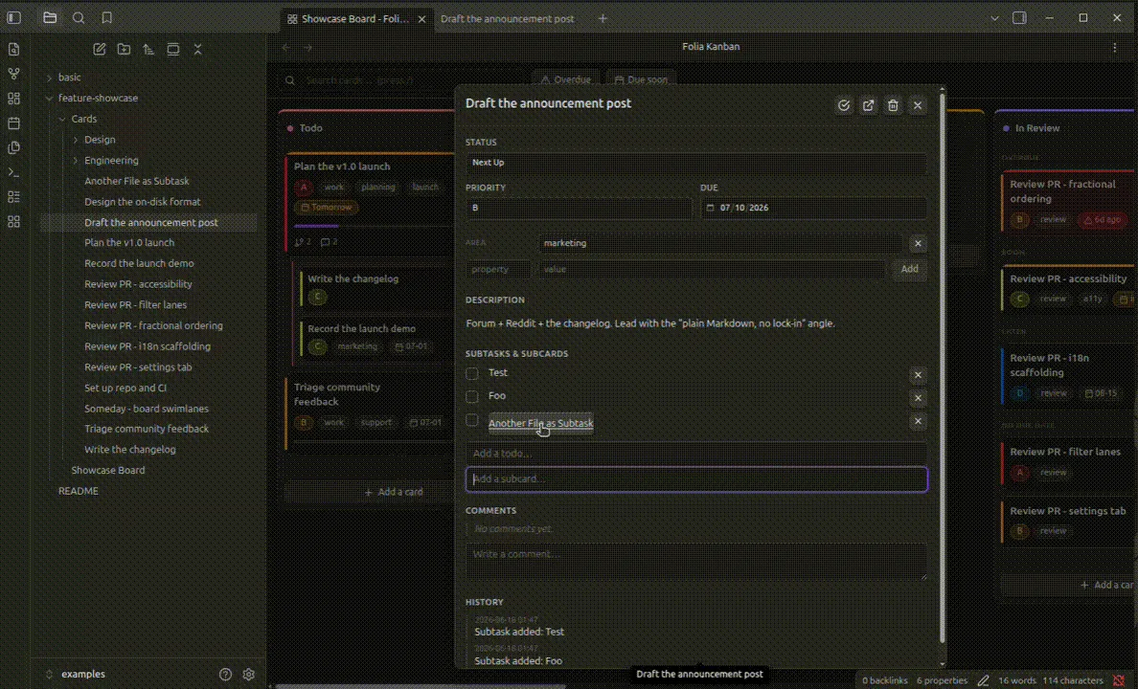This screenshot has width=1138, height=689.
Task: Click the Add property button
Action: coord(909,269)
